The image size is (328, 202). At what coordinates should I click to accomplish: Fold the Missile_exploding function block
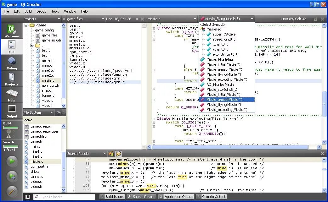154,119
